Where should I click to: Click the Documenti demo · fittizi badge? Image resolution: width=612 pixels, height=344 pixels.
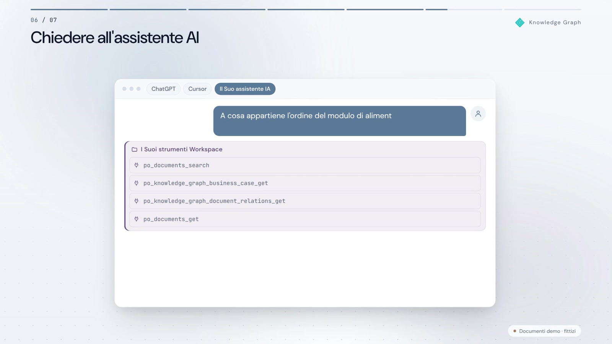[544, 331]
